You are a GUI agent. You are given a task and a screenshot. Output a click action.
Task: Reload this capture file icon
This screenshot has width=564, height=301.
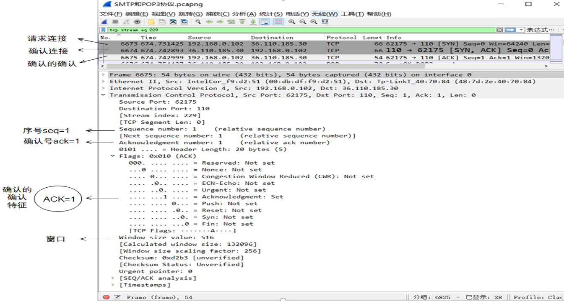(184, 22)
